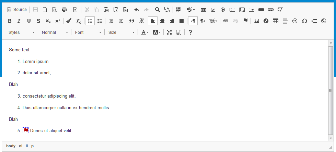
Task: Open the Preview document icon
Action: point(55,10)
